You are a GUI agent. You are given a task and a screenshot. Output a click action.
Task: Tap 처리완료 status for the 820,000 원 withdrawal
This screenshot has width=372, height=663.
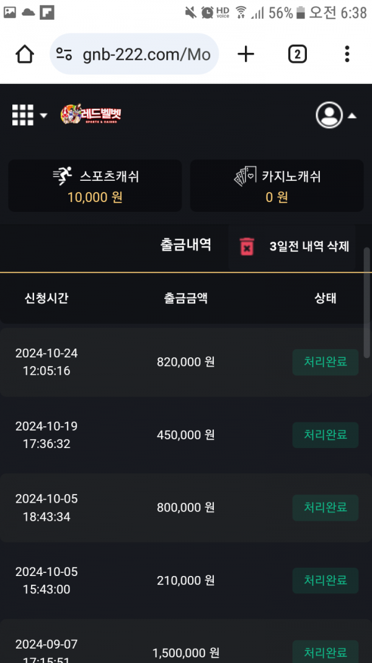tap(325, 362)
